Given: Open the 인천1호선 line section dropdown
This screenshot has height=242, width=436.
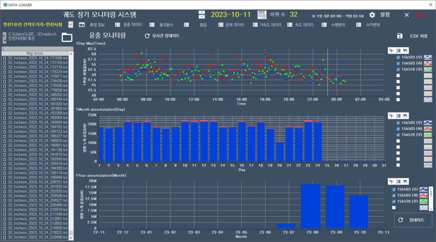Looking at the screenshot, I should pos(71,25).
